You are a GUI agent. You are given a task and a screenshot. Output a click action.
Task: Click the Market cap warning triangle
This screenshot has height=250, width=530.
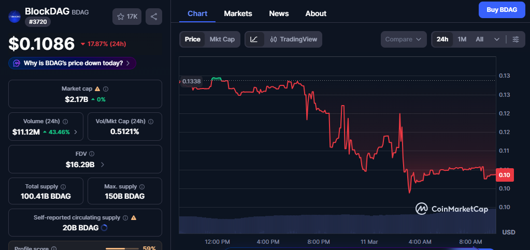97,89
